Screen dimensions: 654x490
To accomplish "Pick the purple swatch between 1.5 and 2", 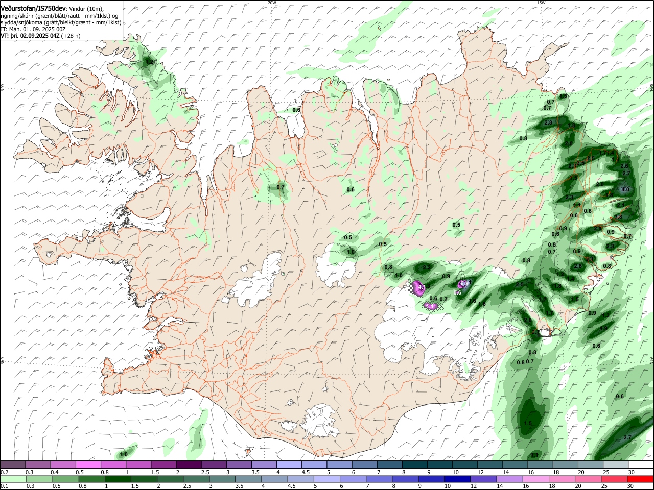I will click(x=163, y=464).
